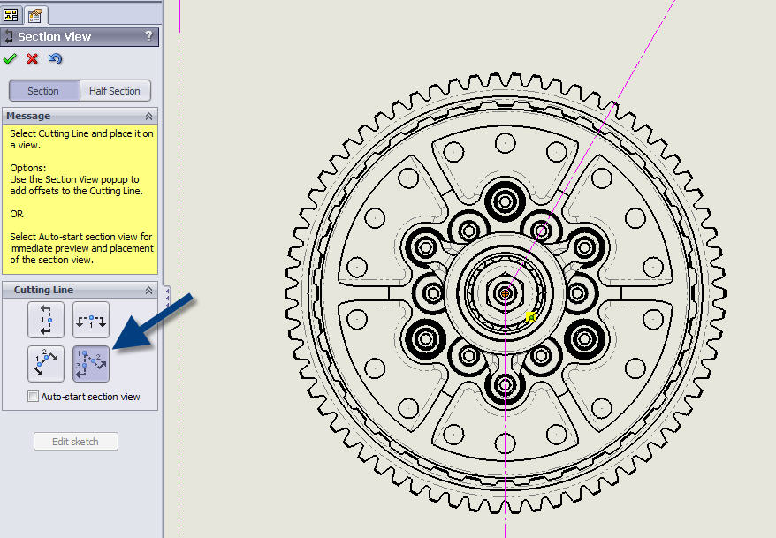
Task: Open the first manager tab icon
Action: coord(11,15)
